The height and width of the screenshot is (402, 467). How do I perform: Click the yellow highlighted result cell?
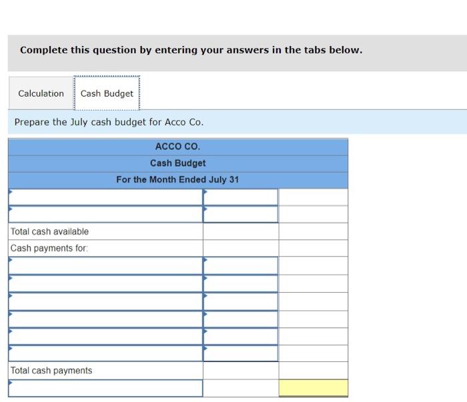pyautogui.click(x=314, y=388)
